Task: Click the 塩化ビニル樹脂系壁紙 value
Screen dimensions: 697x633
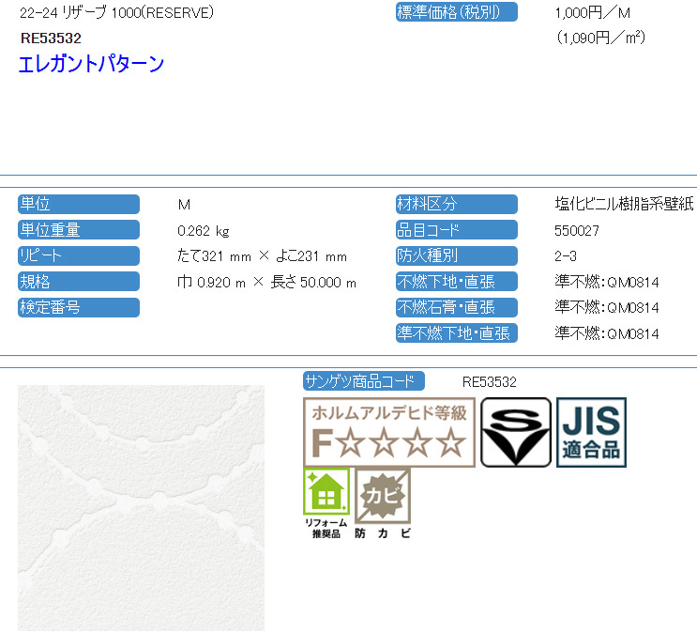Action: pos(624,204)
